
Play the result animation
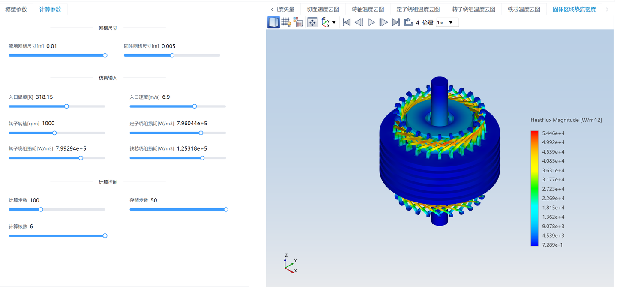click(371, 22)
